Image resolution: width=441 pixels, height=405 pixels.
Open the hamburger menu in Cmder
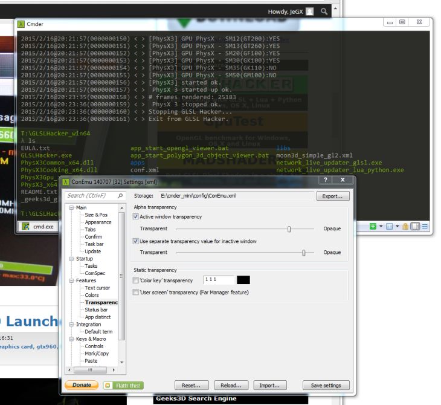pyautogui.click(x=425, y=226)
